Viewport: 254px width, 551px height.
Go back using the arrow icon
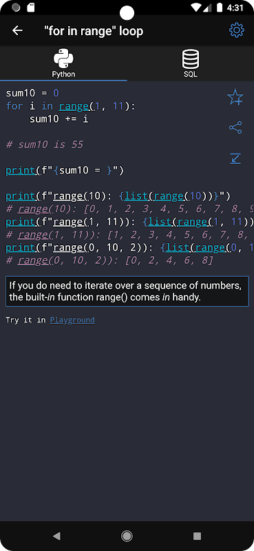[x=17, y=30]
